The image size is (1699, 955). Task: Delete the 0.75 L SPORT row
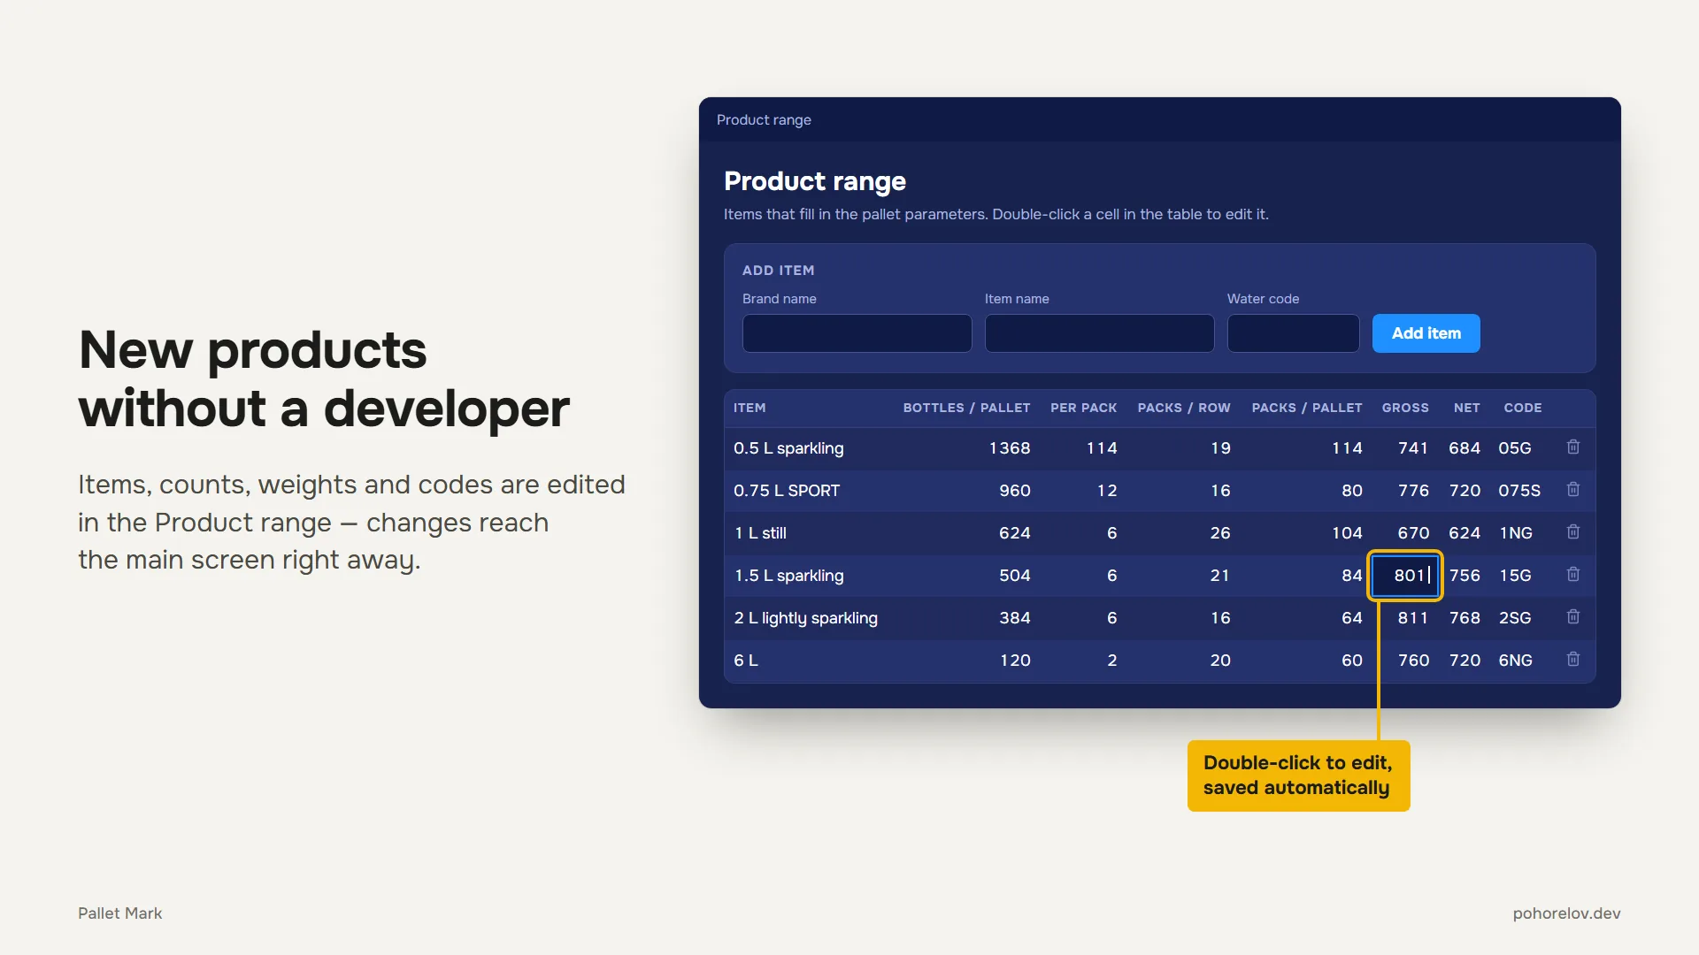pos(1573,490)
